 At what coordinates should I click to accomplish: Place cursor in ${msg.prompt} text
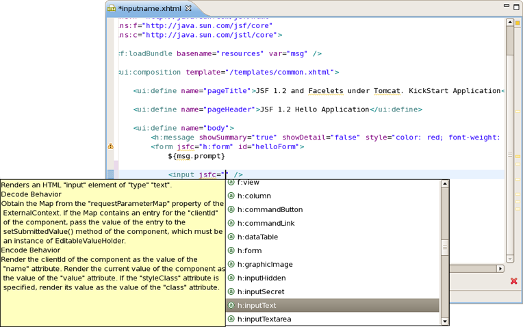[x=196, y=156]
